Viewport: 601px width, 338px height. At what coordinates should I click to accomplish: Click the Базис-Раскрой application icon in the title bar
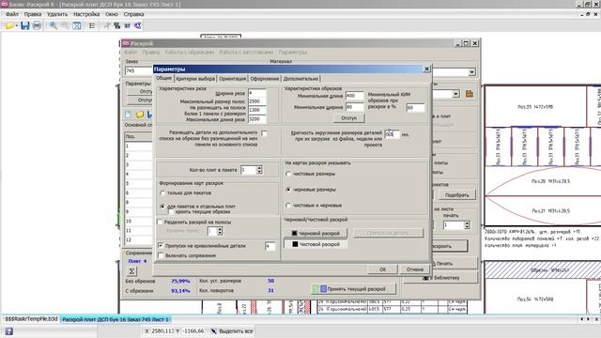[x=4, y=4]
